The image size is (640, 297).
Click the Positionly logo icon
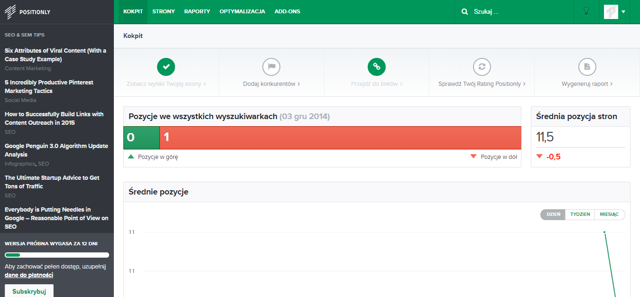(x=10, y=12)
